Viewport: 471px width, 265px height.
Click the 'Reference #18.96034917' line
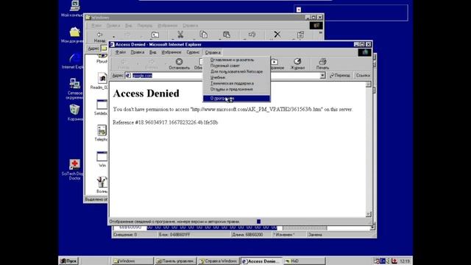point(165,122)
